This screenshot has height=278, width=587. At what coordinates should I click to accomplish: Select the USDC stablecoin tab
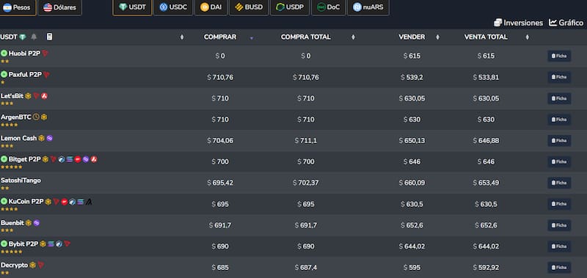click(x=173, y=7)
